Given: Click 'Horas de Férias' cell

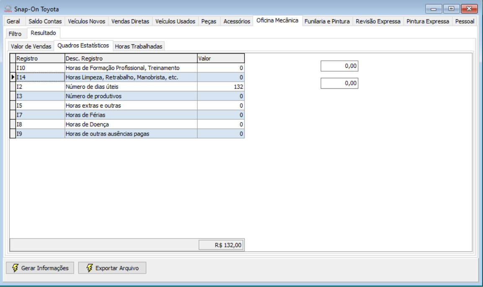Looking at the screenshot, I should coord(131,115).
